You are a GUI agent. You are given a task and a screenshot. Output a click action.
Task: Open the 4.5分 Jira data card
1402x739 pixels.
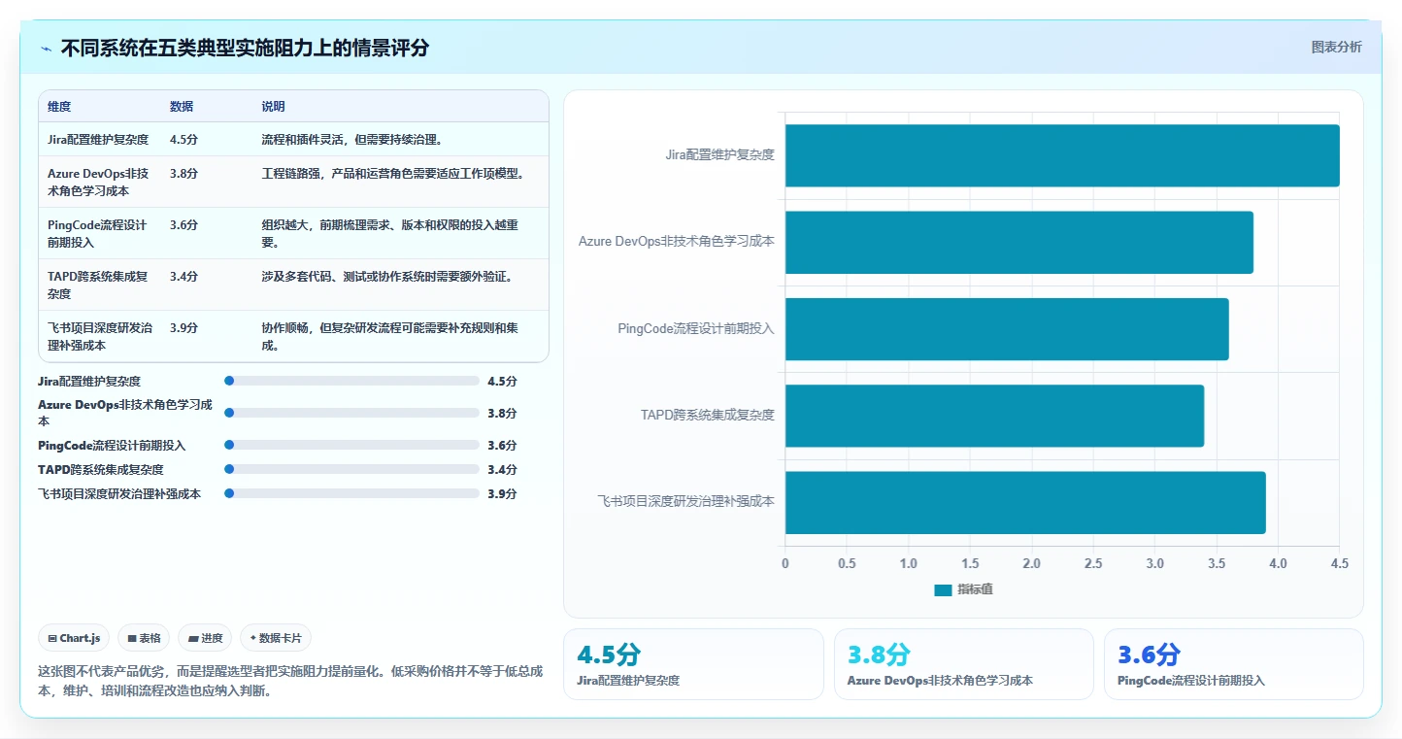(x=693, y=664)
